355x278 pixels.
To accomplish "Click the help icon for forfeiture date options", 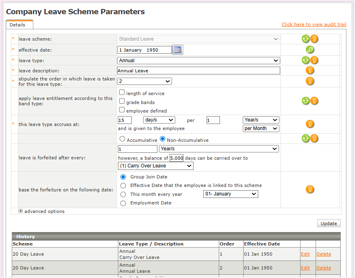I will pos(310,189).
